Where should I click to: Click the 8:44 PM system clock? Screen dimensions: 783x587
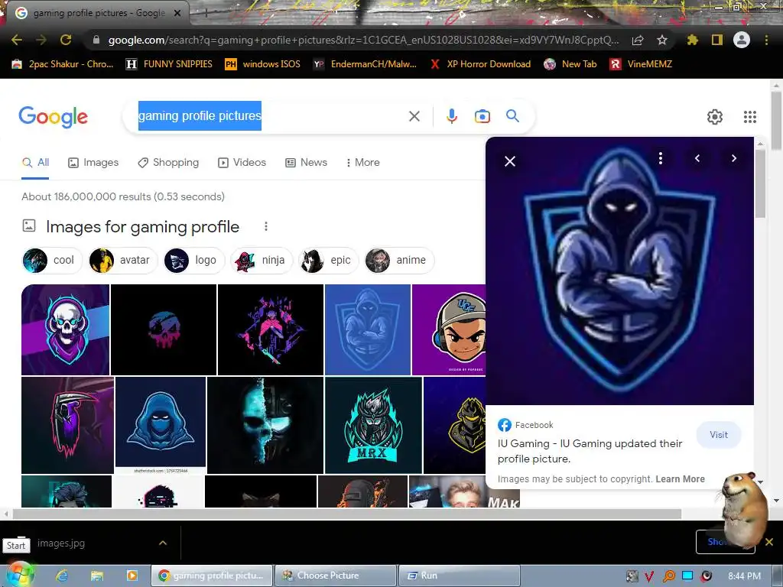(744, 576)
